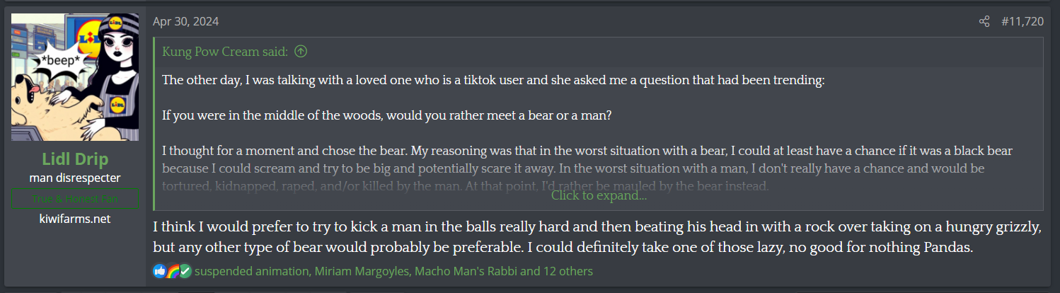Show the "12 others" who reacted
This screenshot has height=293, width=1060.
coord(567,271)
